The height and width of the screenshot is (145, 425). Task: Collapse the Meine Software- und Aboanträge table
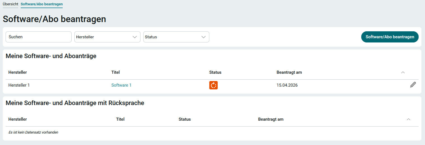click(x=403, y=72)
